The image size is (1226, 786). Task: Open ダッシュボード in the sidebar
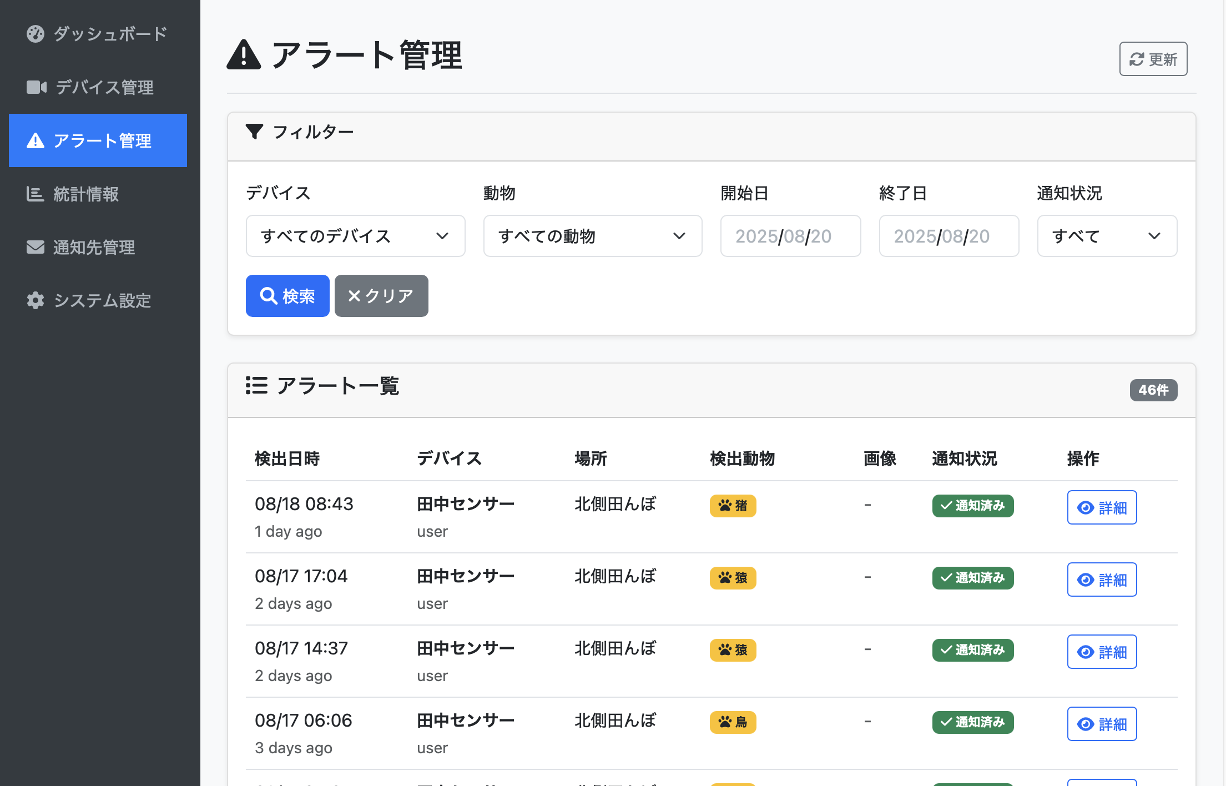98,34
